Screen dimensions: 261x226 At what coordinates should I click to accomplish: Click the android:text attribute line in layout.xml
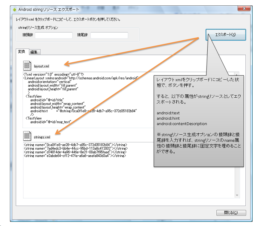[84, 111]
